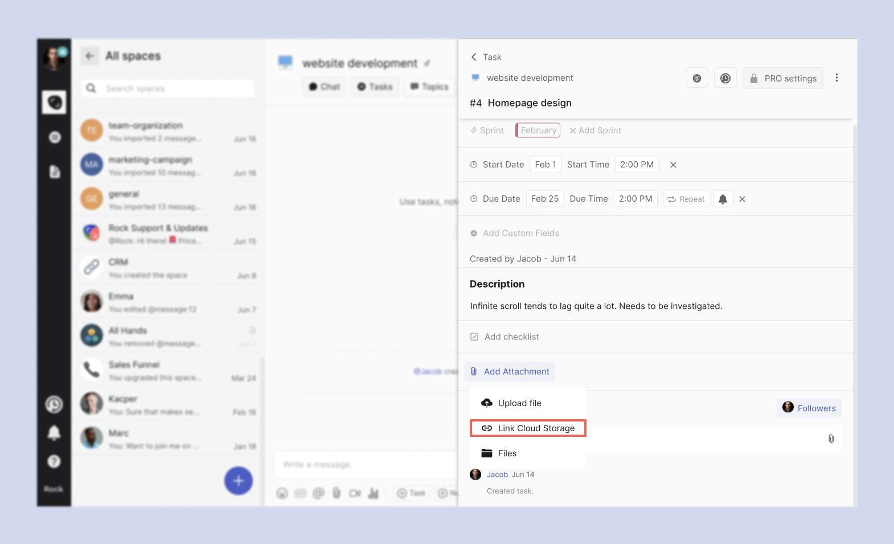Click the target icon beside PRO settings
The width and height of the screenshot is (894, 544).
click(697, 78)
